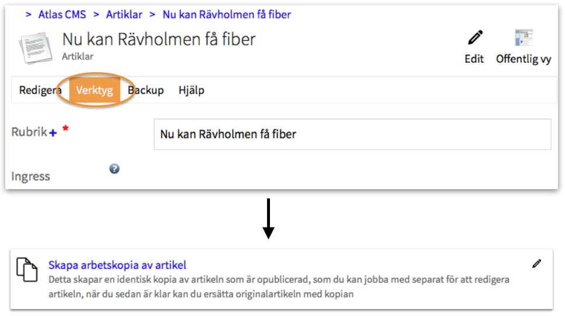565x316 pixels.
Task: Click inside the Rubrik text field
Action: pos(352,134)
